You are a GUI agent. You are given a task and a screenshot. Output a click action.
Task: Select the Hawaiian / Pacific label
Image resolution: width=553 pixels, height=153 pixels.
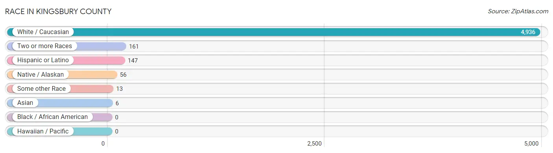click(43, 131)
